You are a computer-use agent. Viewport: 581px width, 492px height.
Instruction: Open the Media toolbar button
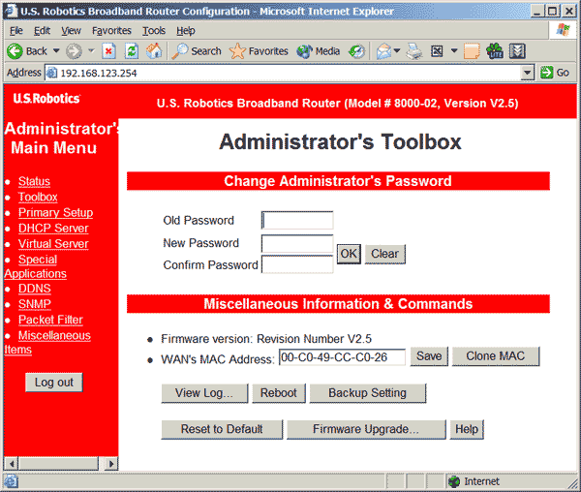[x=319, y=51]
